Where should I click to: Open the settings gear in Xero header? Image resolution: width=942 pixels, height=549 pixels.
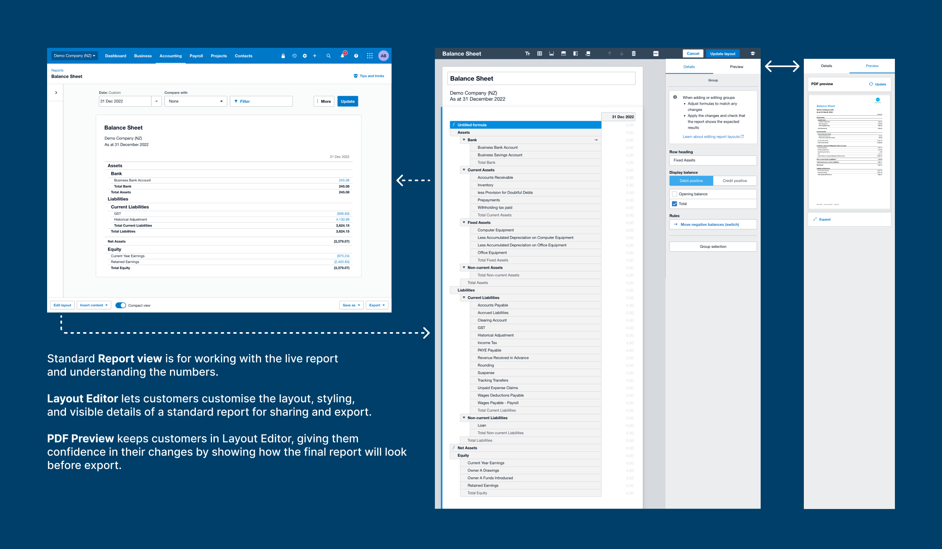click(305, 56)
